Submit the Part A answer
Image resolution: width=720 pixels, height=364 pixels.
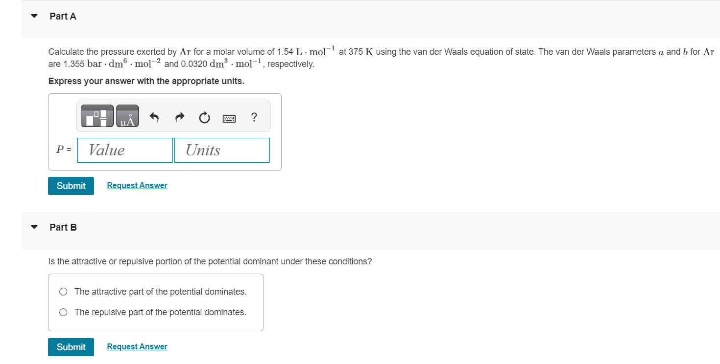click(71, 186)
